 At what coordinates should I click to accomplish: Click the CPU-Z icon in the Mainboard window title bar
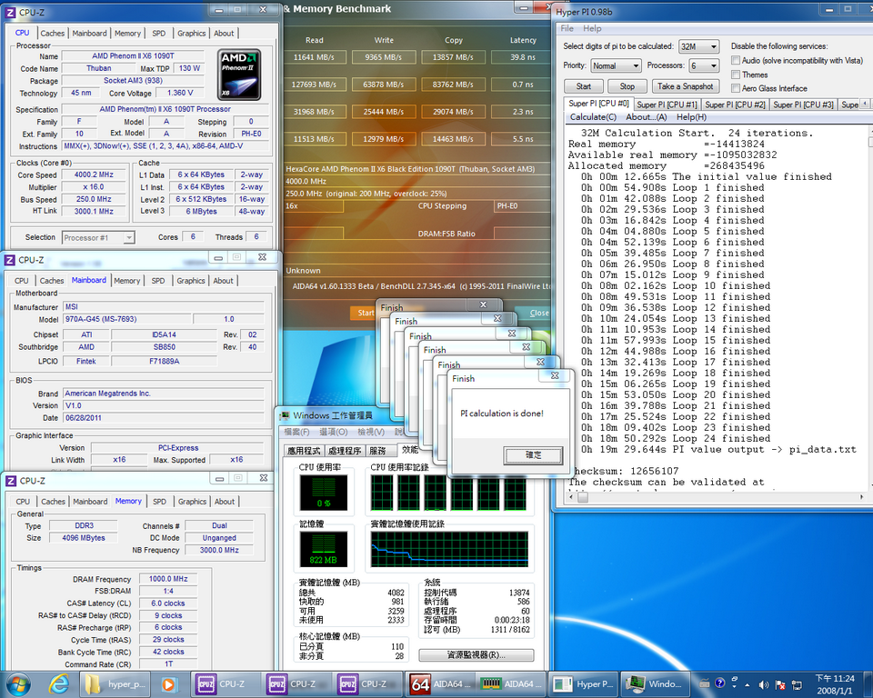[x=10, y=260]
